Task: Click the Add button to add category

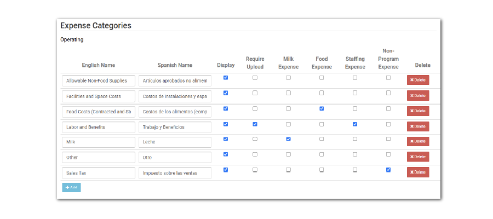Action: tap(71, 187)
